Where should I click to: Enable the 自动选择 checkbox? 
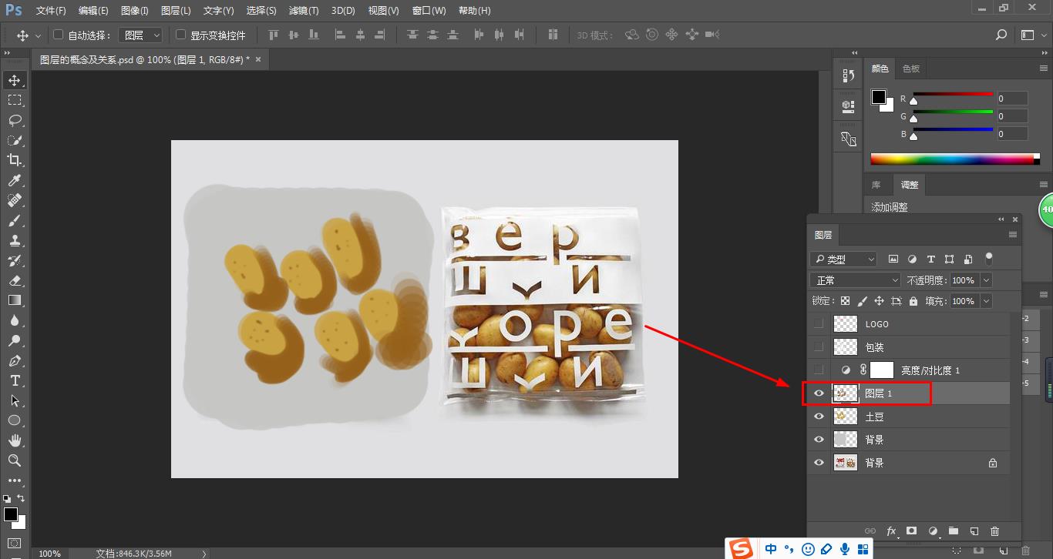pyautogui.click(x=58, y=35)
